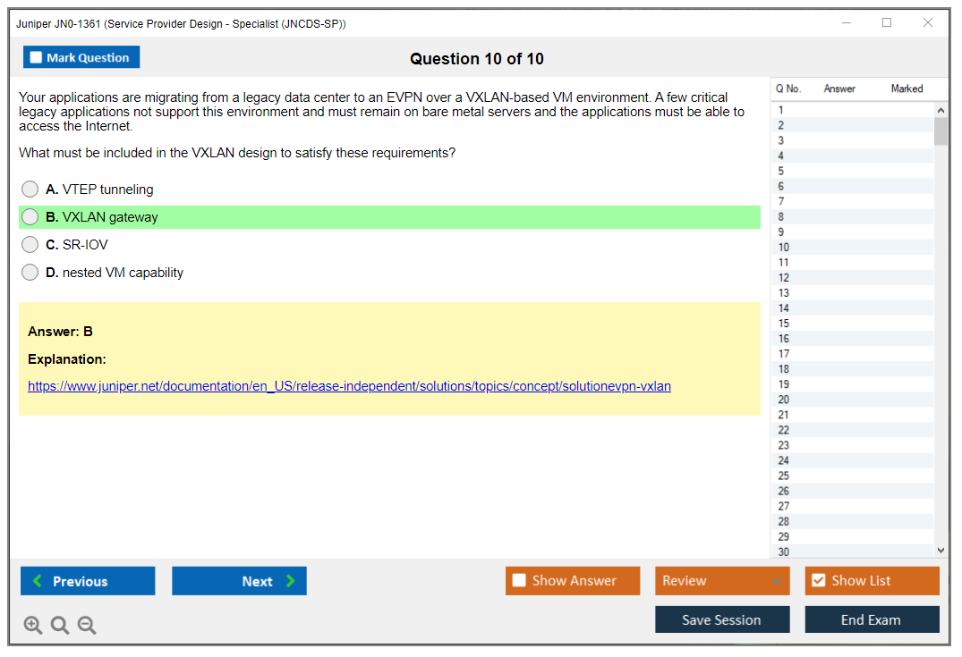The image size is (962, 657).
Task: Select question 10 in the list
Action: (784, 248)
